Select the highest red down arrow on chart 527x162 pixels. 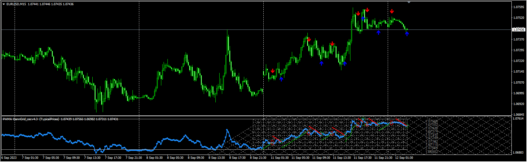(367, 10)
